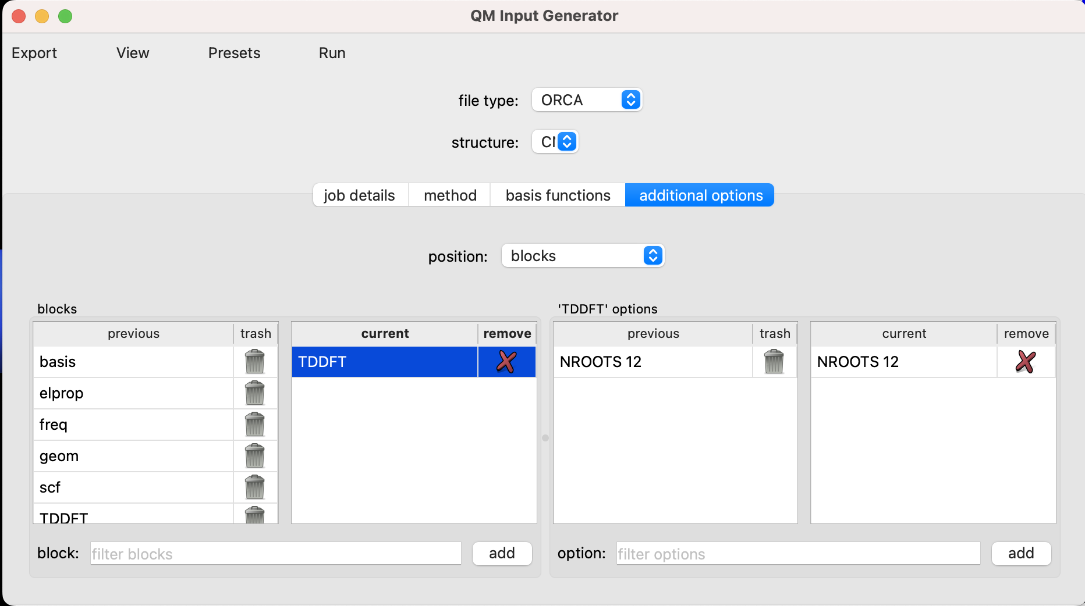Trash the previous NROOTS 12 option
This screenshot has height=606, width=1085.
[x=774, y=362]
